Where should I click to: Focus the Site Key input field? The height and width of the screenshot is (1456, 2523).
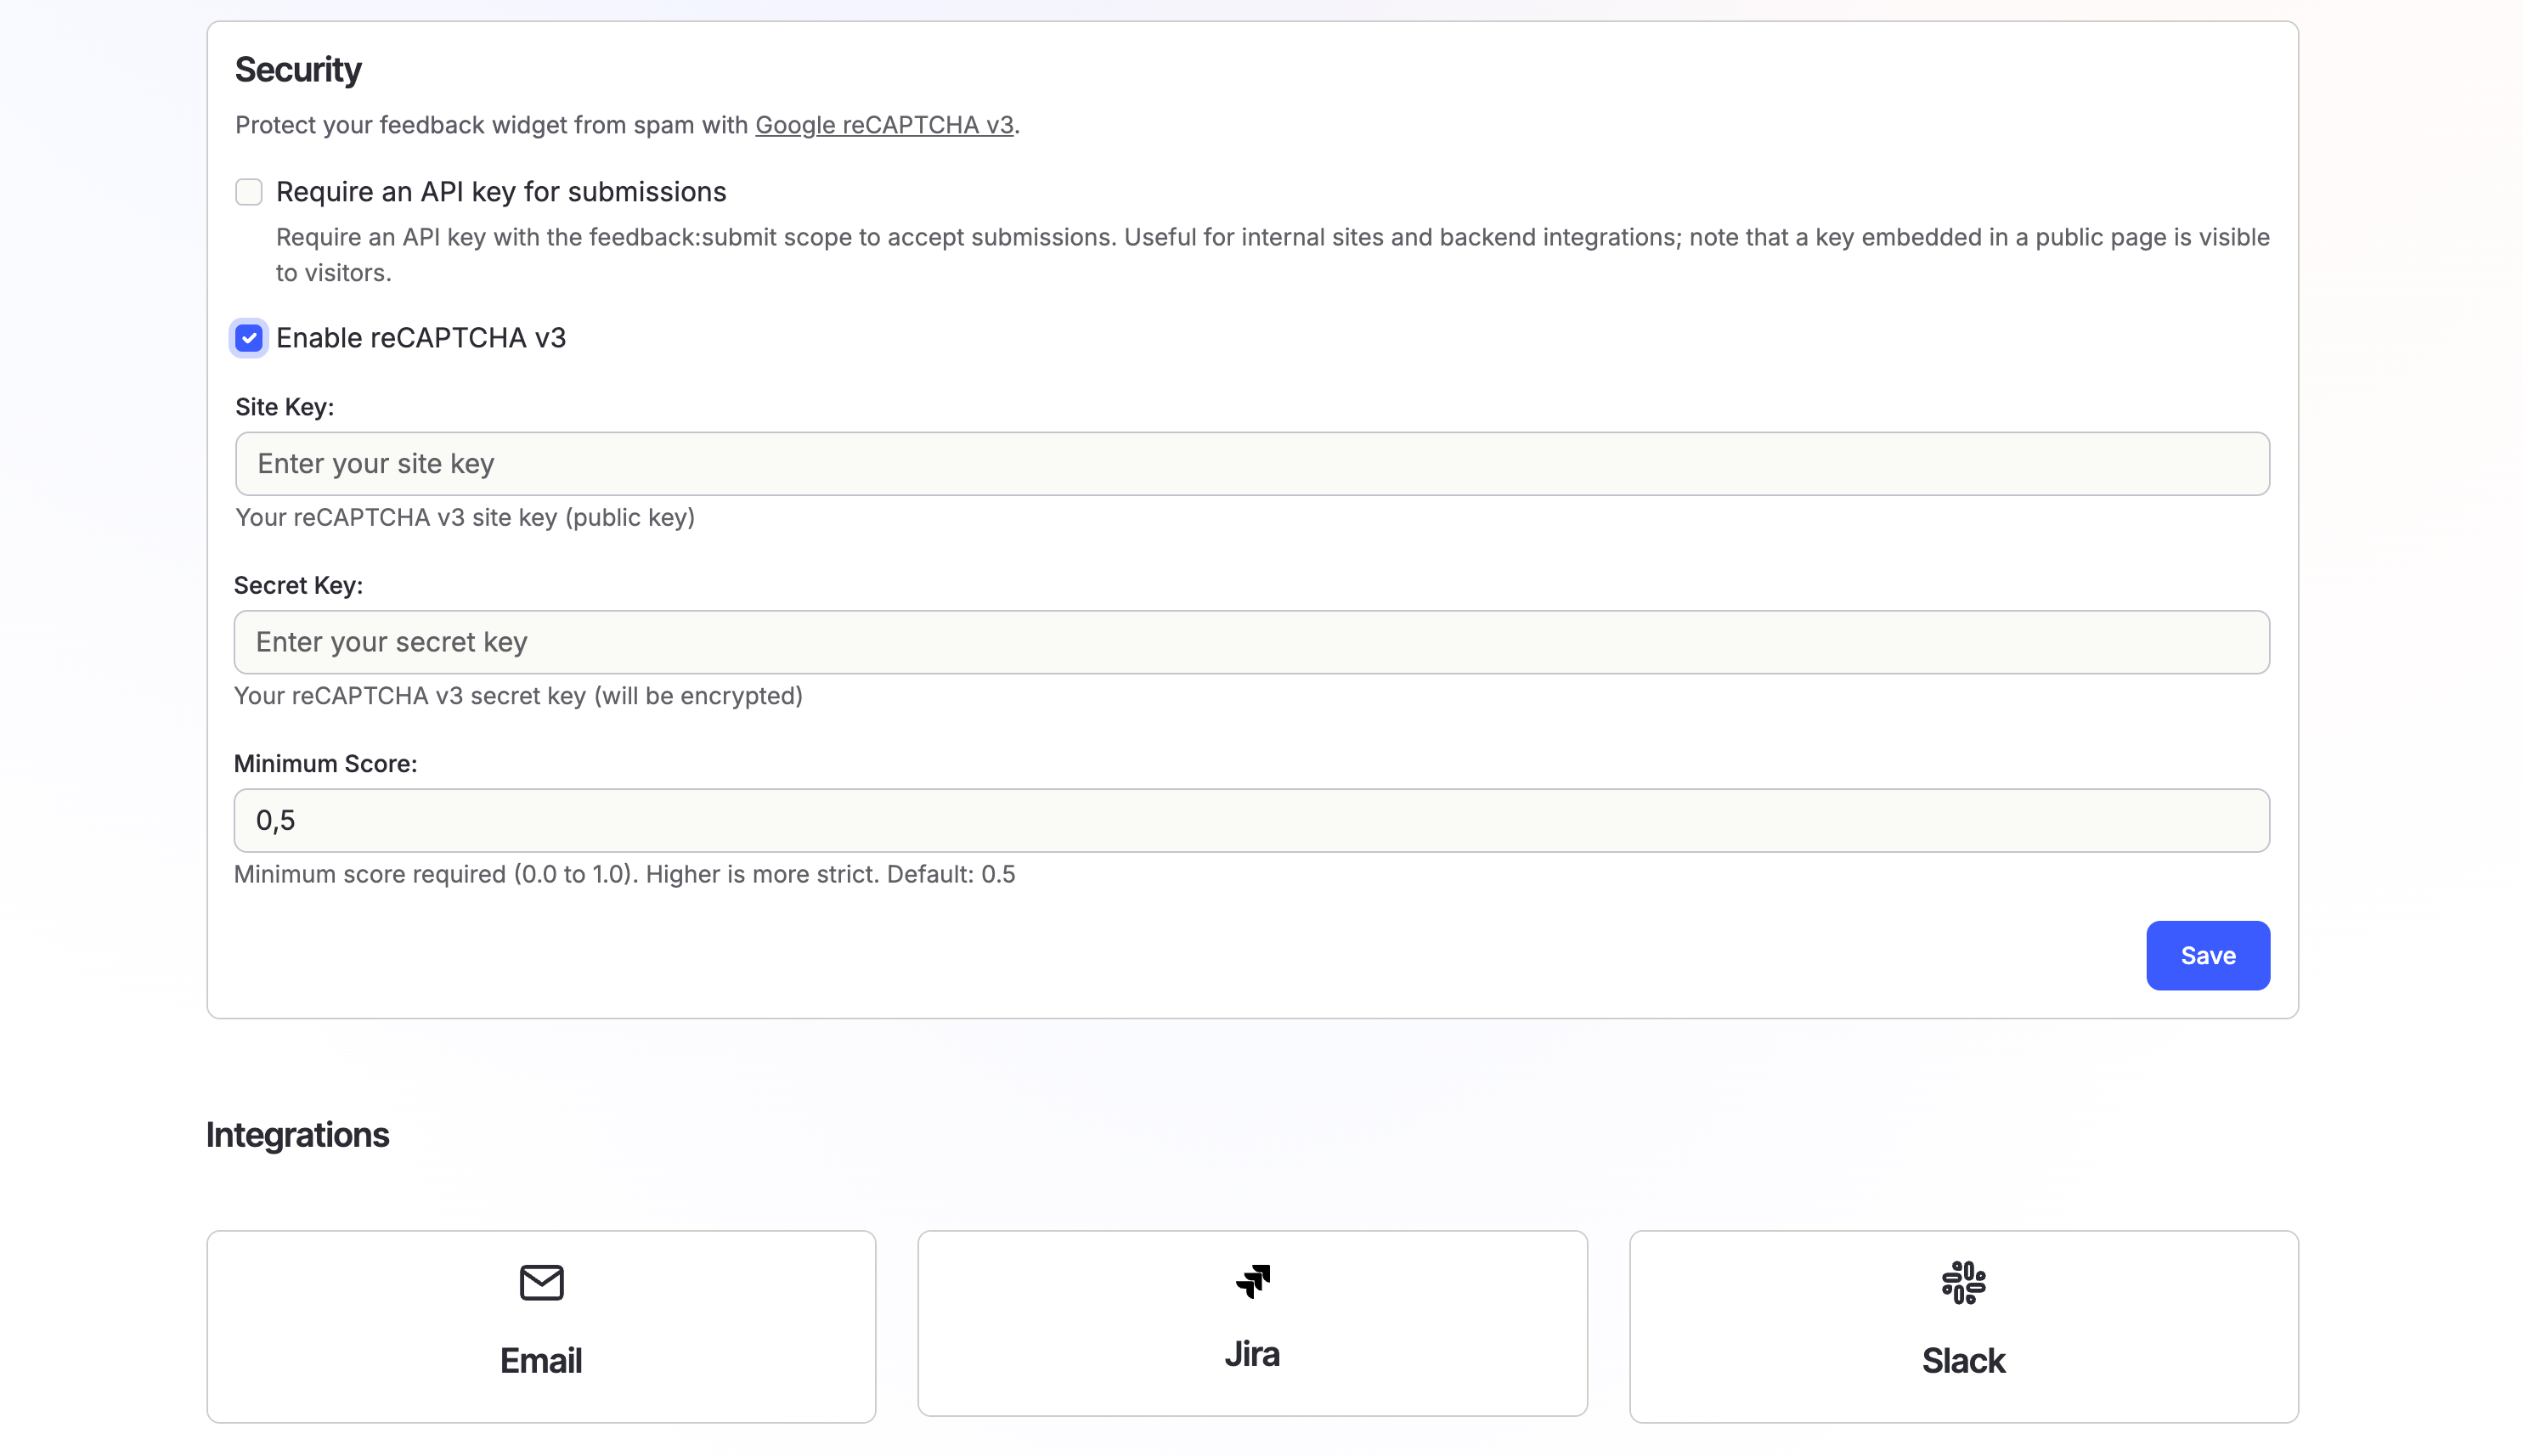[x=1252, y=464]
